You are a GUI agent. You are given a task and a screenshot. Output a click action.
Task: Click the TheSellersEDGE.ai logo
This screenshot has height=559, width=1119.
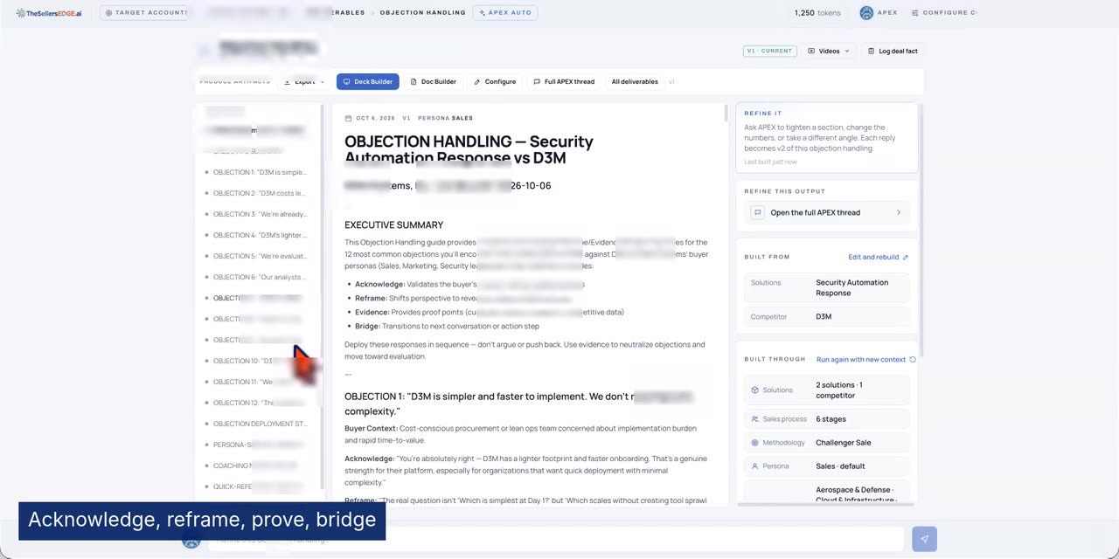tap(49, 13)
